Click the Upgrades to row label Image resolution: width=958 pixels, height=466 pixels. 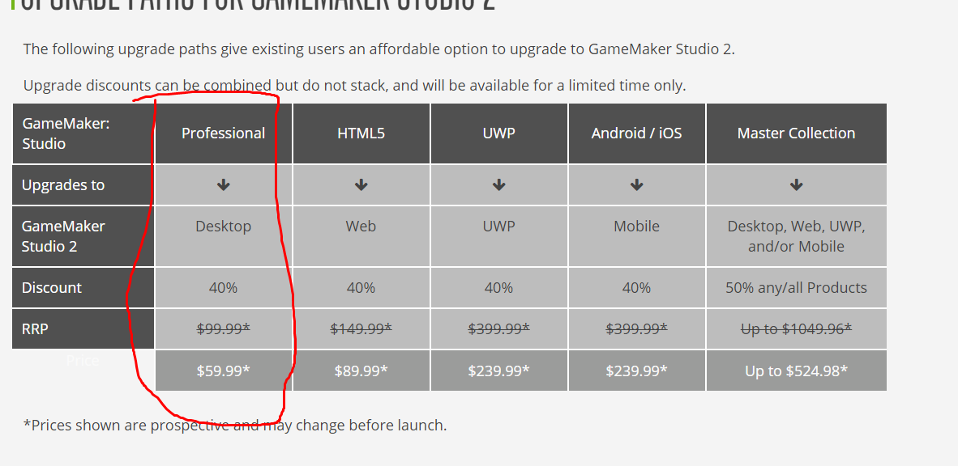(x=83, y=184)
